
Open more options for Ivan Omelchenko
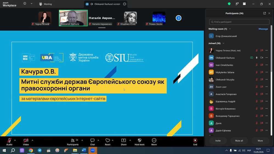(267, 65)
